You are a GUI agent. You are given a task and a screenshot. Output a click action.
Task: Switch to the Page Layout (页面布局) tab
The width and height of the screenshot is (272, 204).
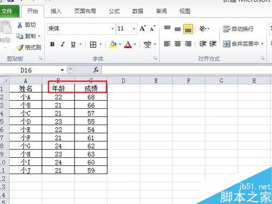85,11
